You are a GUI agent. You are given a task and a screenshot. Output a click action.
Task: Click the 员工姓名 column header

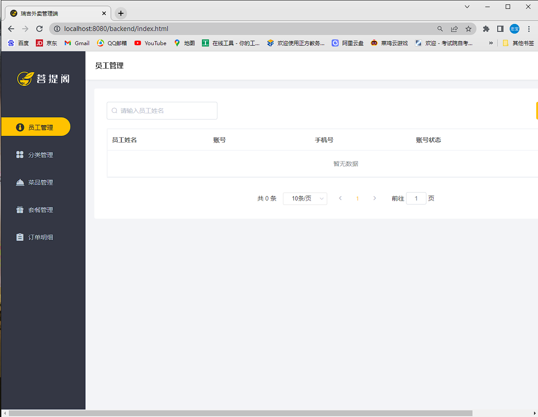[124, 140]
